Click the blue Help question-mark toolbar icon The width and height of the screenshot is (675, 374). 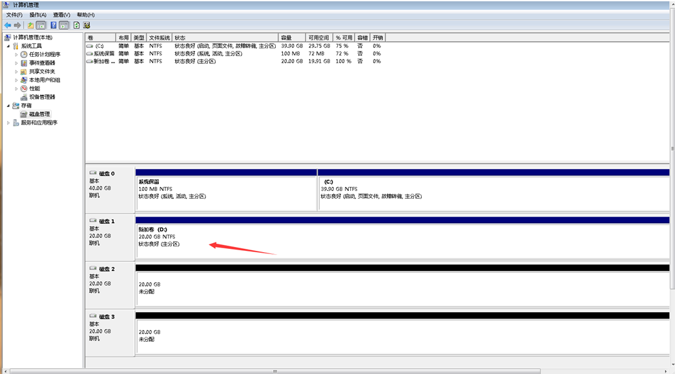(x=54, y=25)
